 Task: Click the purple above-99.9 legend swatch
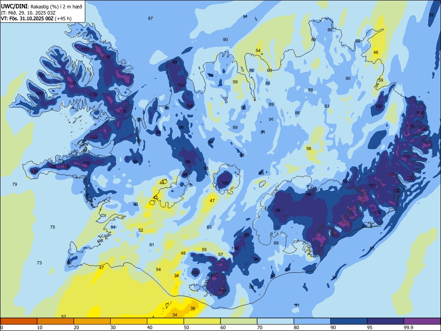click(422, 321)
